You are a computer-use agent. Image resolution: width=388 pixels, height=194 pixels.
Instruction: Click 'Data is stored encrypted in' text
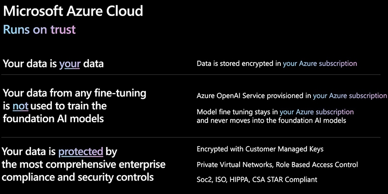click(239, 64)
